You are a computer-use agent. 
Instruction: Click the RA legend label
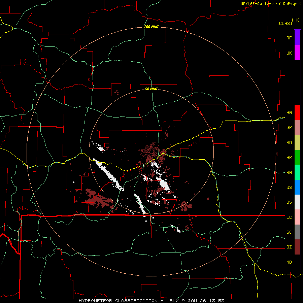coord(289,173)
